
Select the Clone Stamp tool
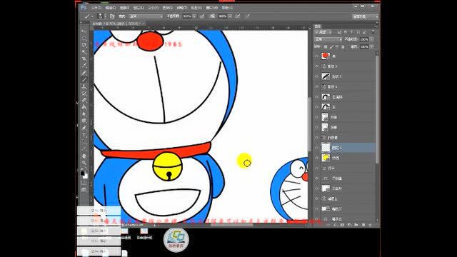(84, 86)
